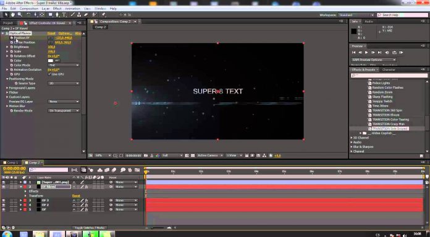The image size is (430, 237).
Task: Open the Preview BG Layer dropdown
Action: click(x=64, y=102)
